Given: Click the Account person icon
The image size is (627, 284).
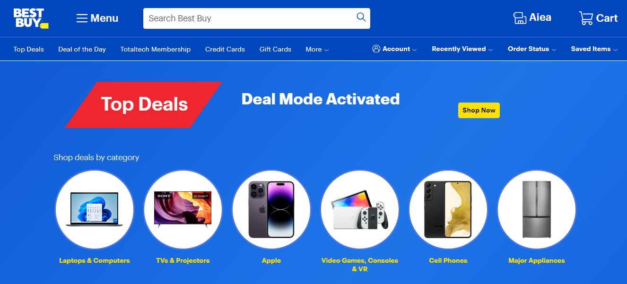Looking at the screenshot, I should [376, 49].
